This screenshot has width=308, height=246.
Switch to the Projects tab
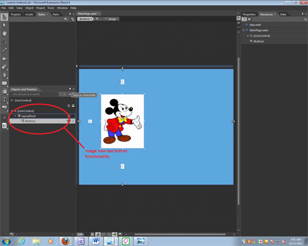click(16, 14)
